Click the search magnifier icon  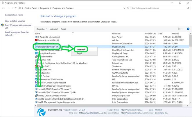[x=188, y=8]
